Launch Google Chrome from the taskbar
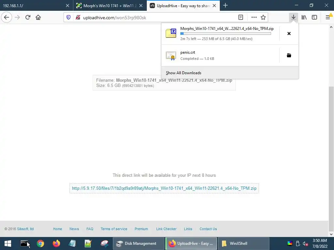334x250 pixels. [x=40, y=243]
